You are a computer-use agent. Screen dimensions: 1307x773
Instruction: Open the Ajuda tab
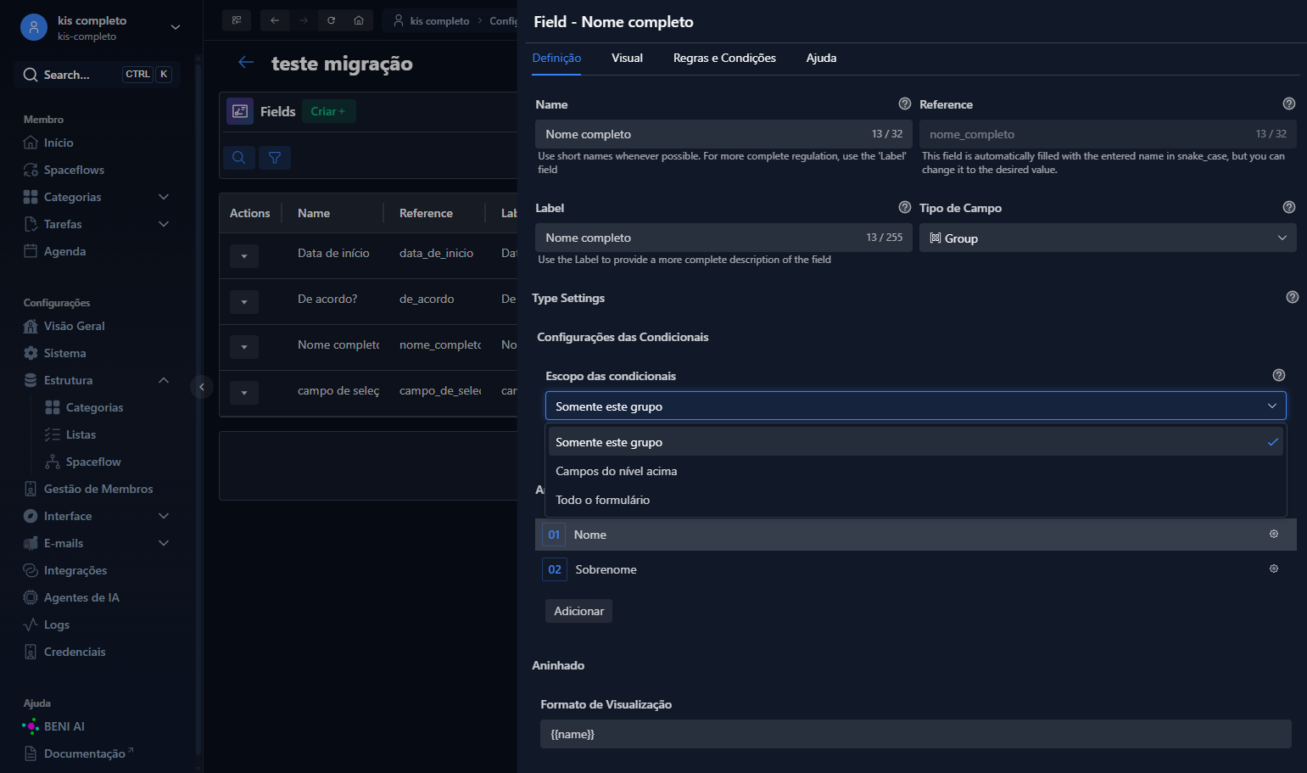point(821,58)
